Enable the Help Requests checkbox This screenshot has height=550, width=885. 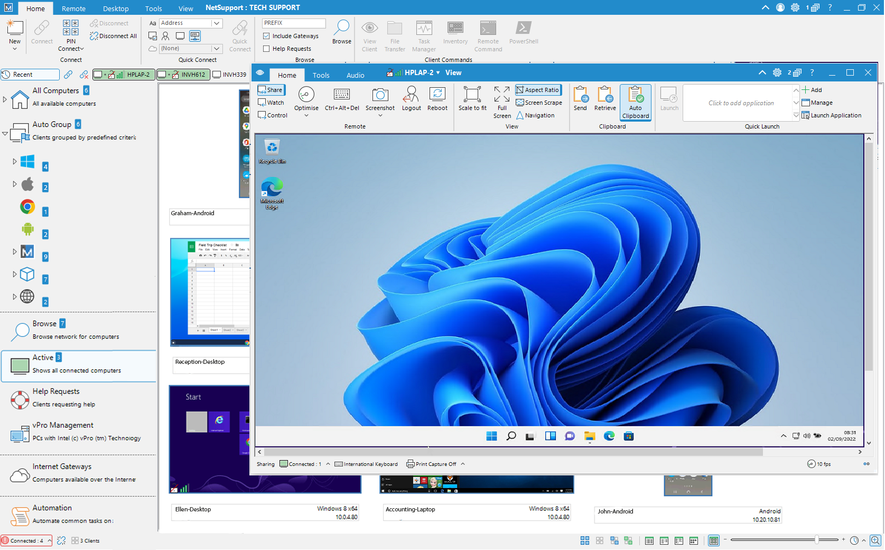267,49
